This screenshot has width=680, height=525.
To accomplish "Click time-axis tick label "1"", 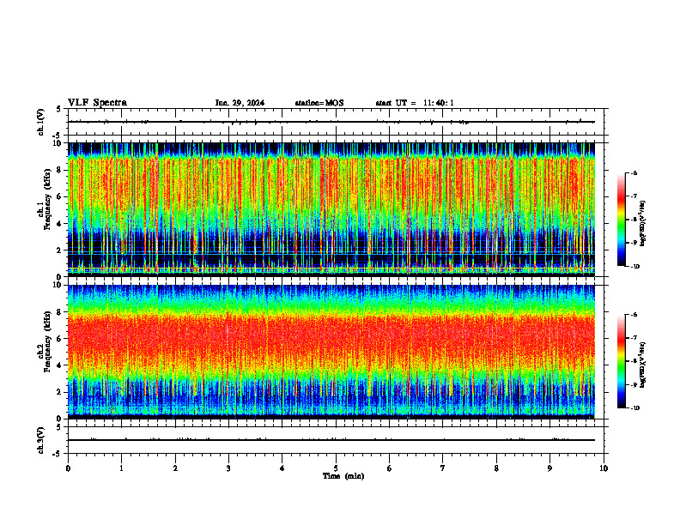I will tap(121, 468).
